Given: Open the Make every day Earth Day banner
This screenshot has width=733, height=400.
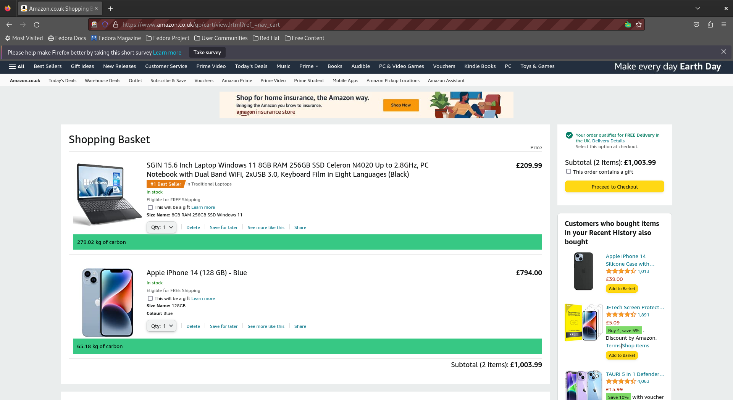Looking at the screenshot, I should point(668,66).
